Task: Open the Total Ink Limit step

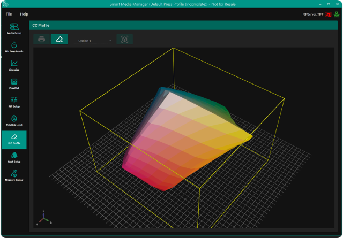Action: pos(14,120)
